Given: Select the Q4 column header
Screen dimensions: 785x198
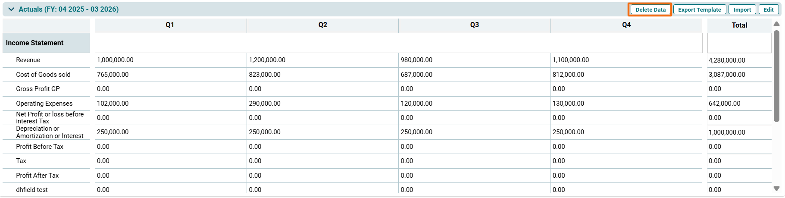Looking at the screenshot, I should (626, 25).
